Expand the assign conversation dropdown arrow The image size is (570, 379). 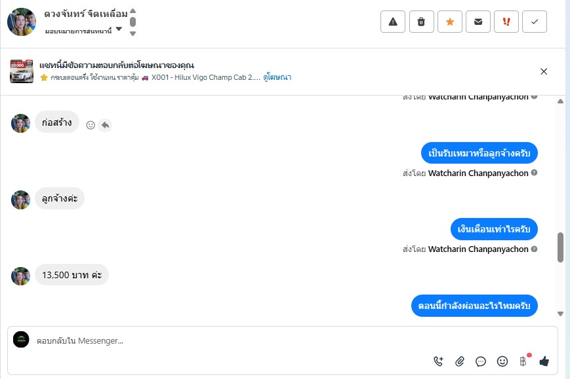(x=119, y=29)
